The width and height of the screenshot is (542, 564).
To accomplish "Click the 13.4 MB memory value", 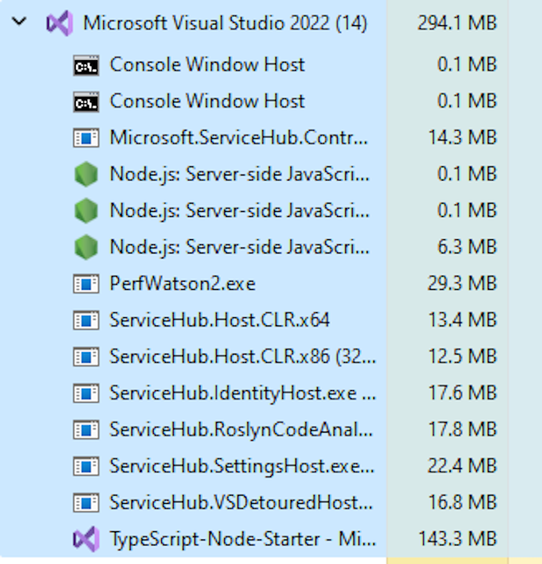I will click(x=463, y=320).
